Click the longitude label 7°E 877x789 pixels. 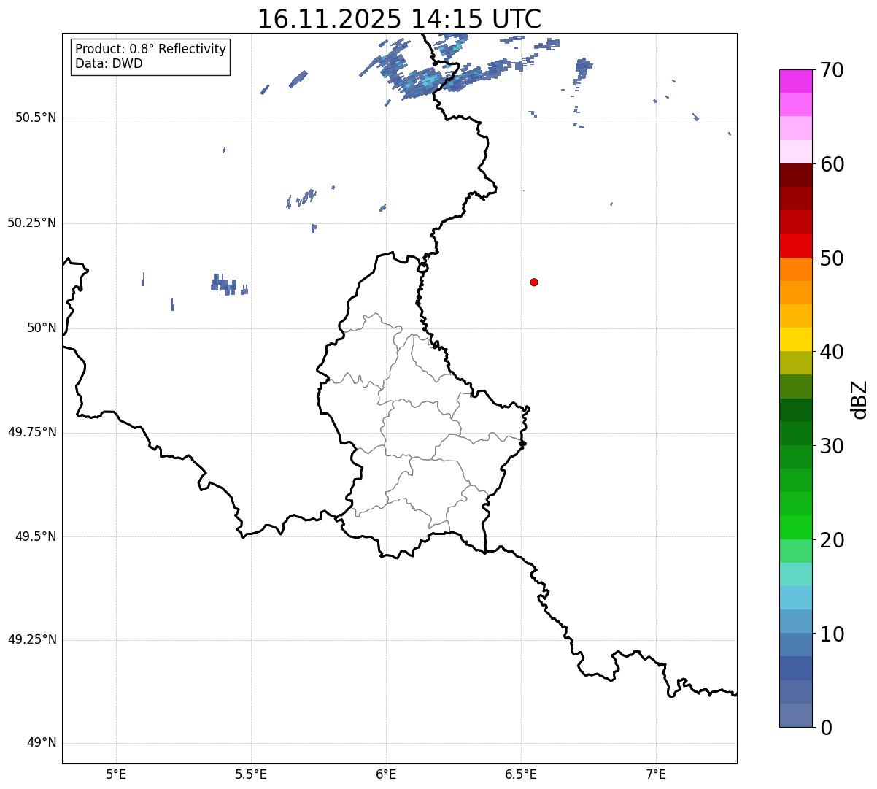656,774
